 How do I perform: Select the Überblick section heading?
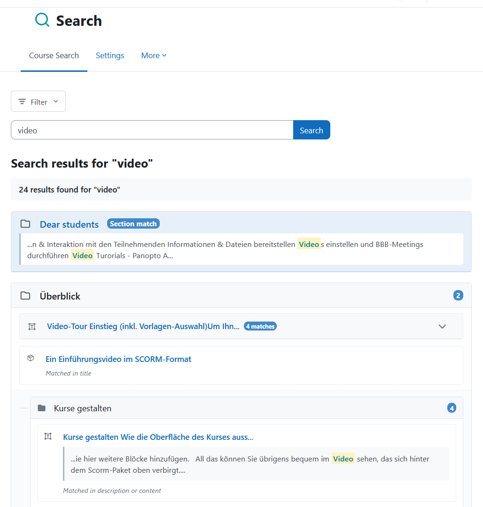click(60, 296)
